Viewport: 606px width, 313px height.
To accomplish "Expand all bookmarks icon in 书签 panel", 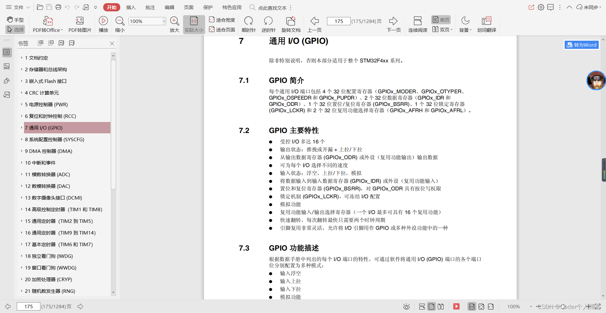I will (x=40, y=43).
